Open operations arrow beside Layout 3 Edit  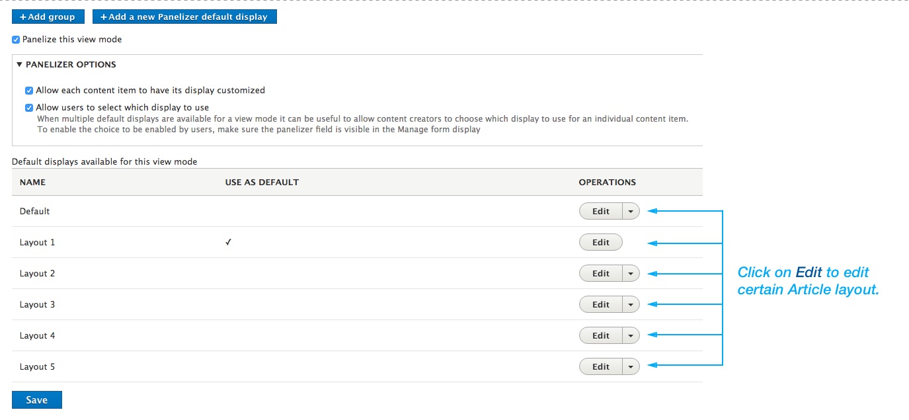coord(631,305)
